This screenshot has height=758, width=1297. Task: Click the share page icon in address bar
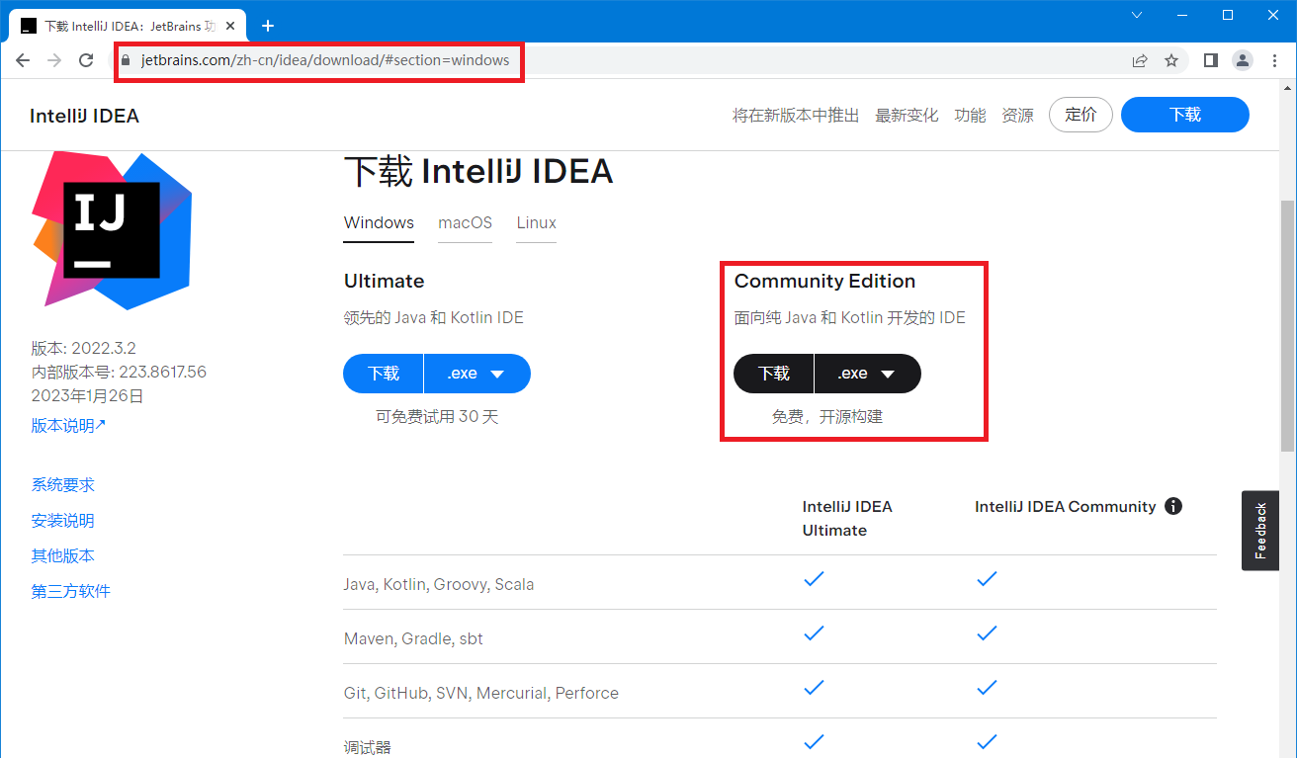coord(1140,60)
